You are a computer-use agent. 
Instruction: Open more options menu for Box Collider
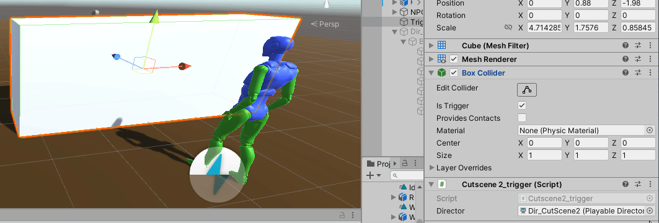click(650, 72)
